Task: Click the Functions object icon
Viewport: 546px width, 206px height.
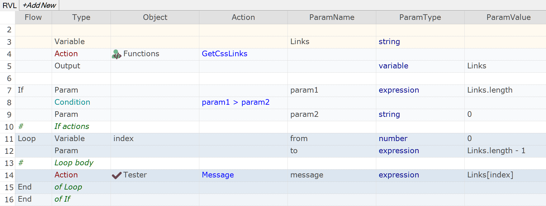Action: point(116,54)
